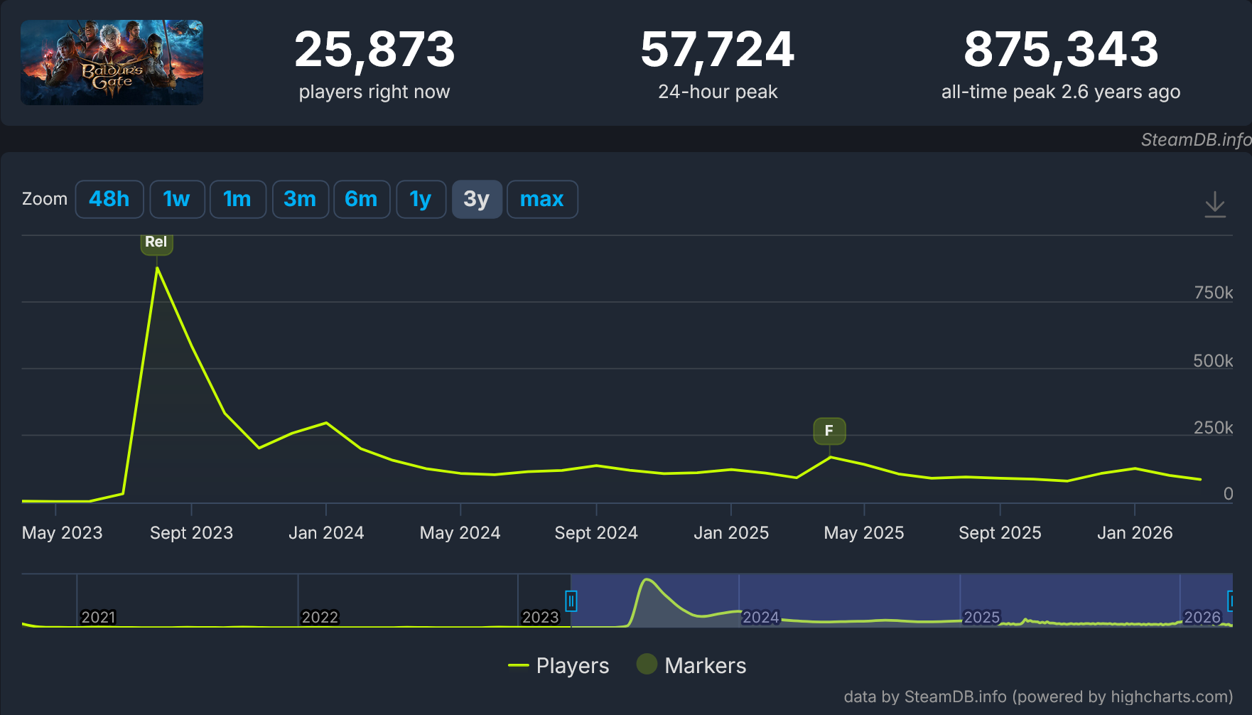Grab the left navigator range handle
This screenshot has height=715, width=1252.
tap(571, 601)
